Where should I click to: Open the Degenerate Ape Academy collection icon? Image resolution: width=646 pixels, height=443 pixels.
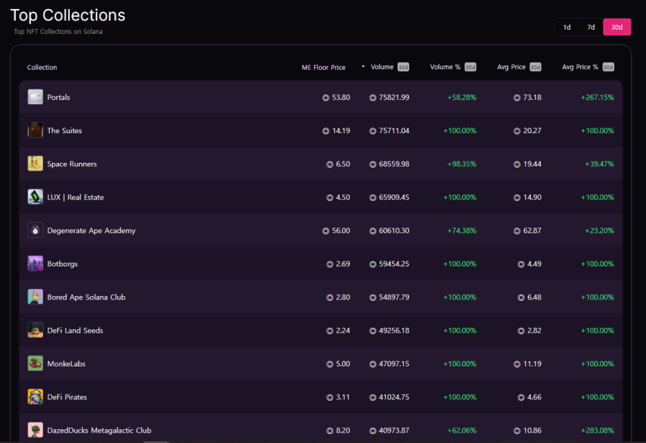pos(35,230)
